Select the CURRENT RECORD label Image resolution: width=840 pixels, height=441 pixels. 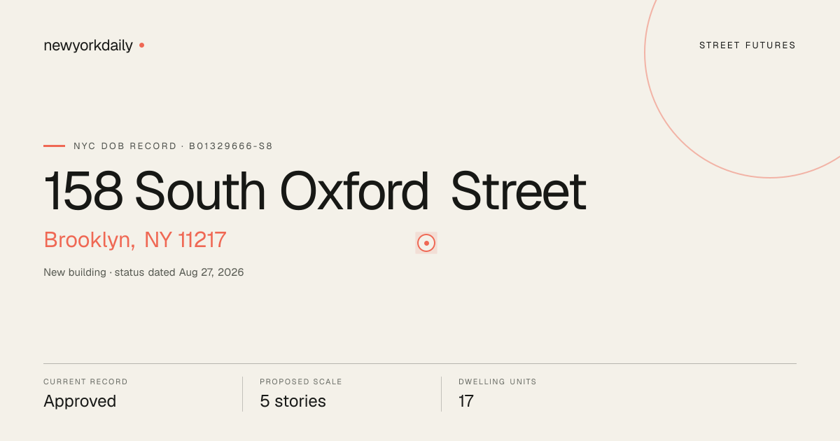[85, 382]
